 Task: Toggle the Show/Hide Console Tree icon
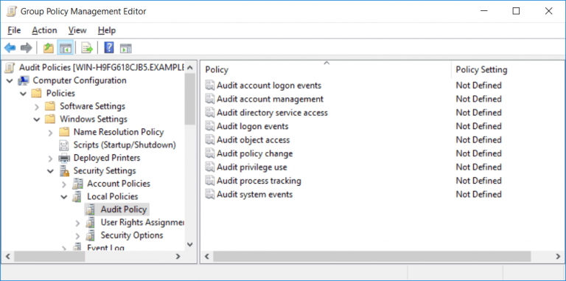(66, 48)
